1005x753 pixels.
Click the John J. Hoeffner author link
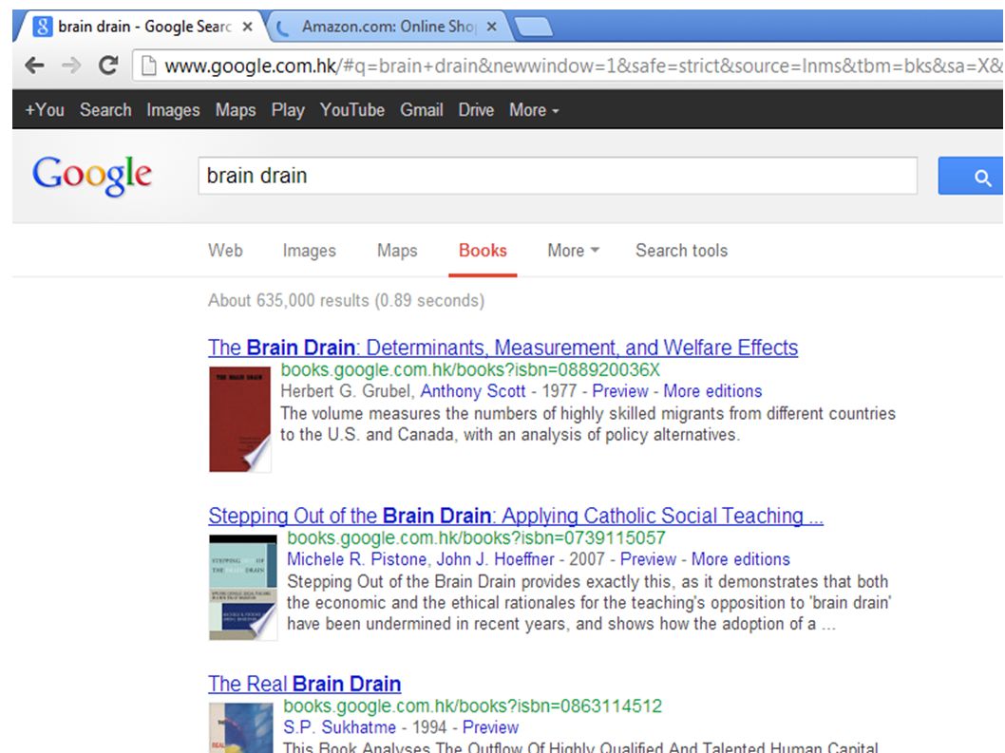pyautogui.click(x=496, y=559)
